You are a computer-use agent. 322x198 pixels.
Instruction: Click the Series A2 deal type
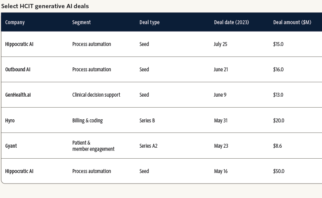coord(148,146)
